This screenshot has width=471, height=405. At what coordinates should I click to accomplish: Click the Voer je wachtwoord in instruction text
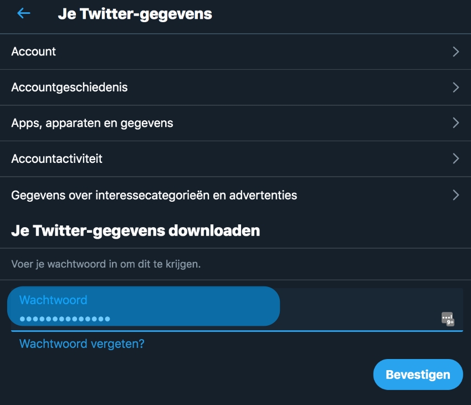[x=106, y=264]
